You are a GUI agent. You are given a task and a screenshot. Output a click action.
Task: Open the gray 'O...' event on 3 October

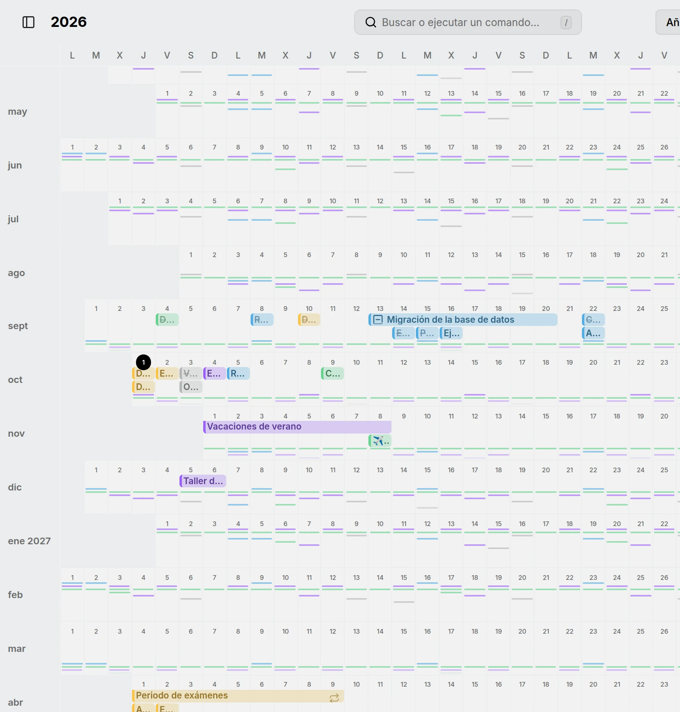(x=191, y=387)
